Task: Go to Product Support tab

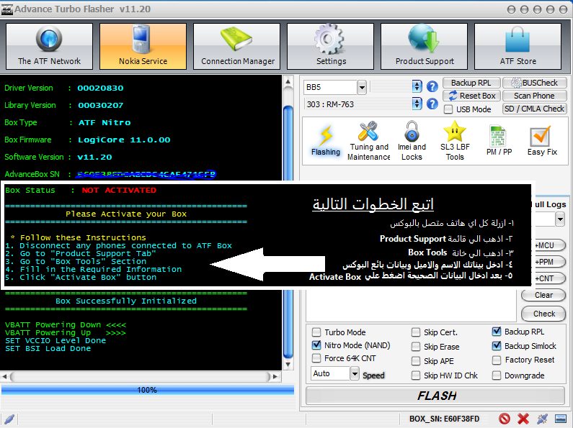Action: pos(424,46)
